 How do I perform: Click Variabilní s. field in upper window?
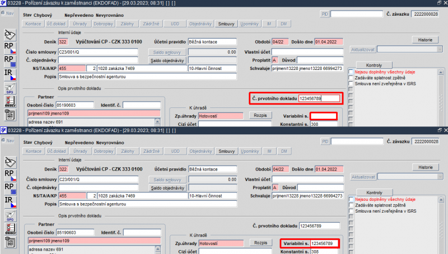point(324,116)
